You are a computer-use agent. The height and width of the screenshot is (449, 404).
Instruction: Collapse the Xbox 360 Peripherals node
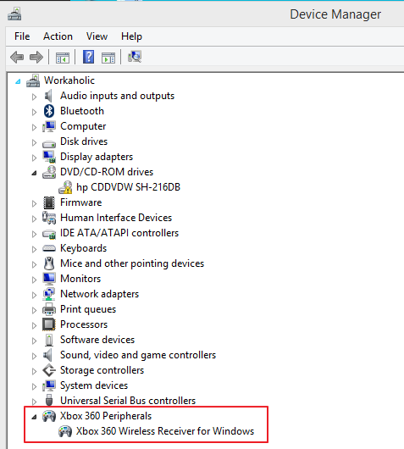[34, 417]
